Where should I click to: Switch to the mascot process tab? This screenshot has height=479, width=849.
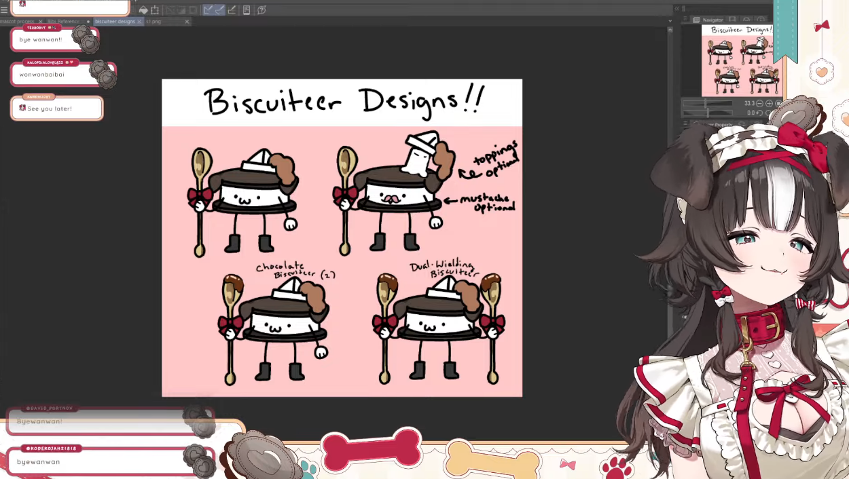[17, 22]
